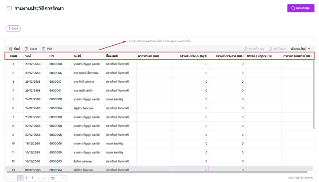Export the table with the Excel icon
The image size is (319, 182).
click(27, 49)
